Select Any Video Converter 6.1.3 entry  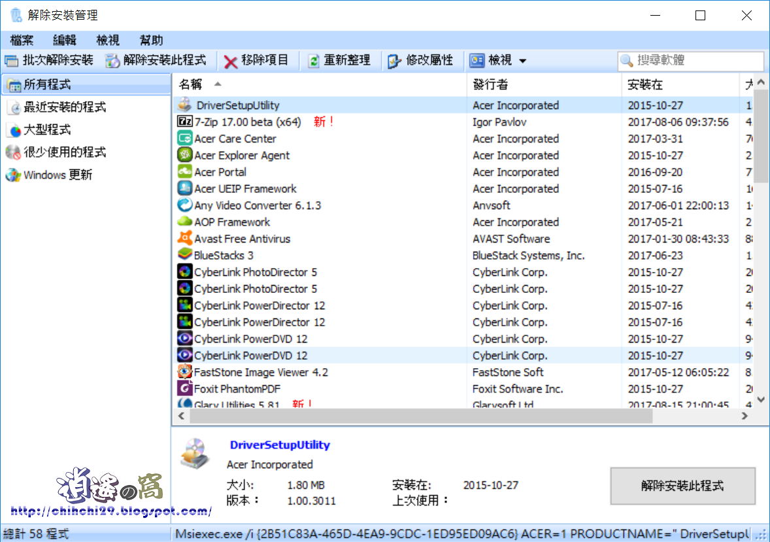(x=258, y=205)
